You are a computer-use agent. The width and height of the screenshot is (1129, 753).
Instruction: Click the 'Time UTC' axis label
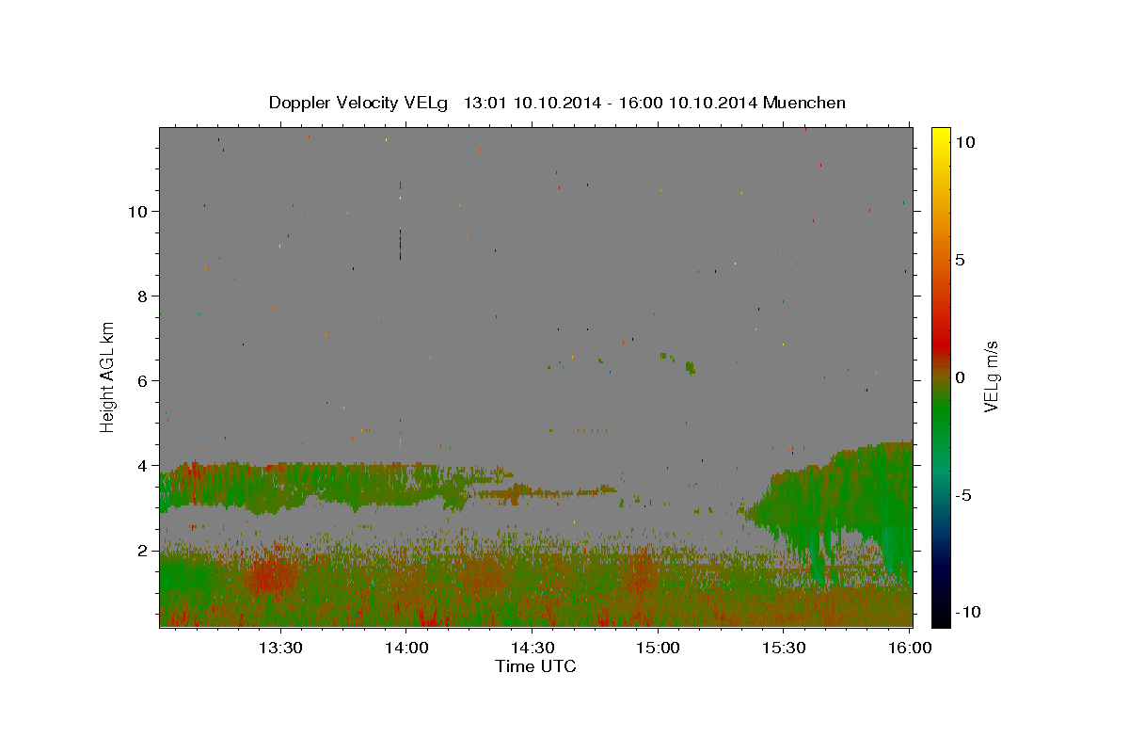pyautogui.click(x=535, y=666)
